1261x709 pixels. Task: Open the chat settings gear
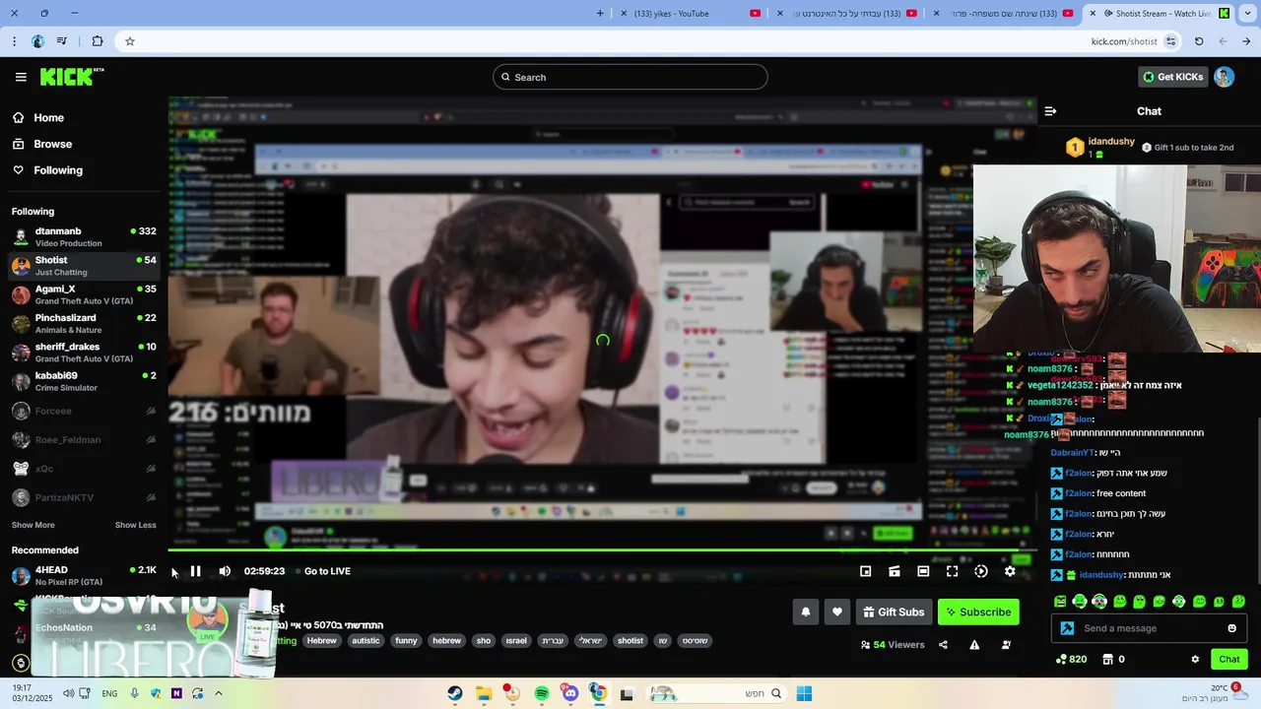(1195, 659)
